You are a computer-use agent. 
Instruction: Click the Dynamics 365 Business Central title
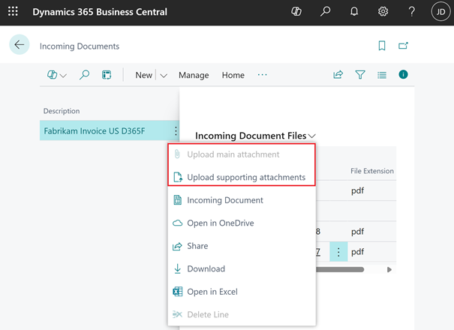pyautogui.click(x=100, y=11)
